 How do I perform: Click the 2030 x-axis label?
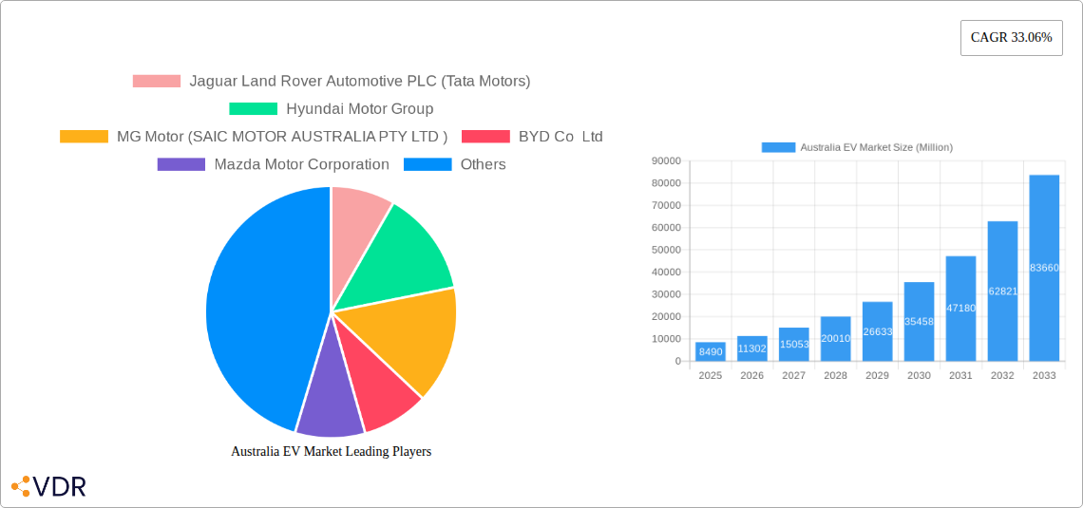920,375
